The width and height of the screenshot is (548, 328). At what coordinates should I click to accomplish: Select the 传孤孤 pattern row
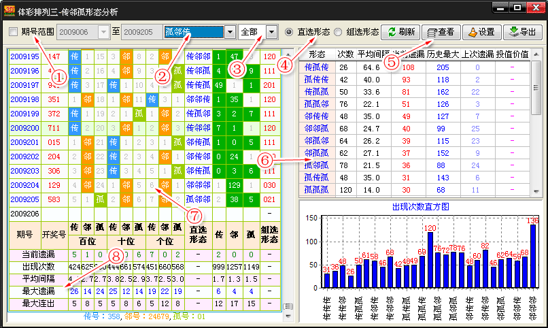(415, 92)
